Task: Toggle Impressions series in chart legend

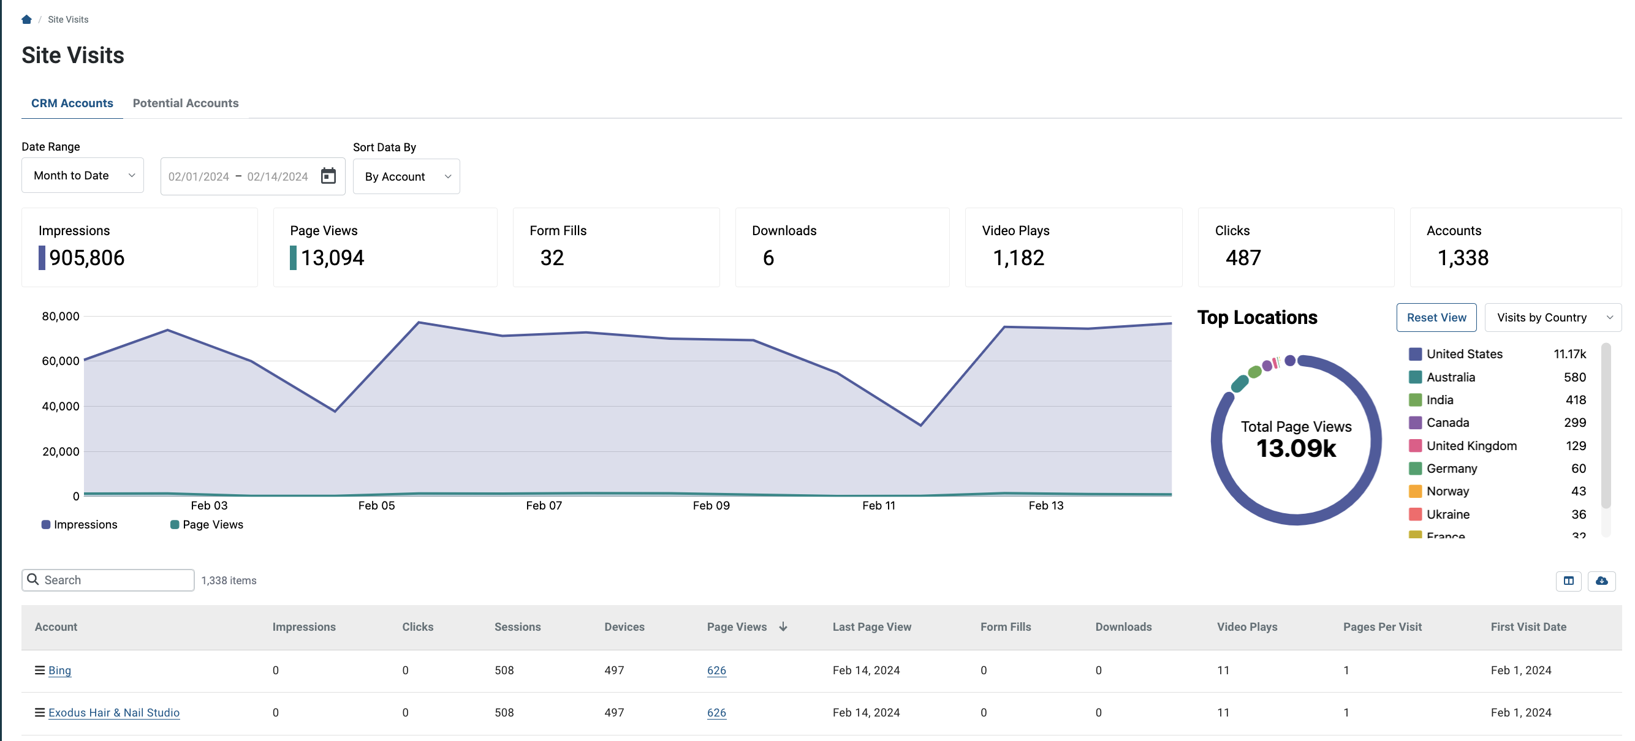Action: point(79,524)
